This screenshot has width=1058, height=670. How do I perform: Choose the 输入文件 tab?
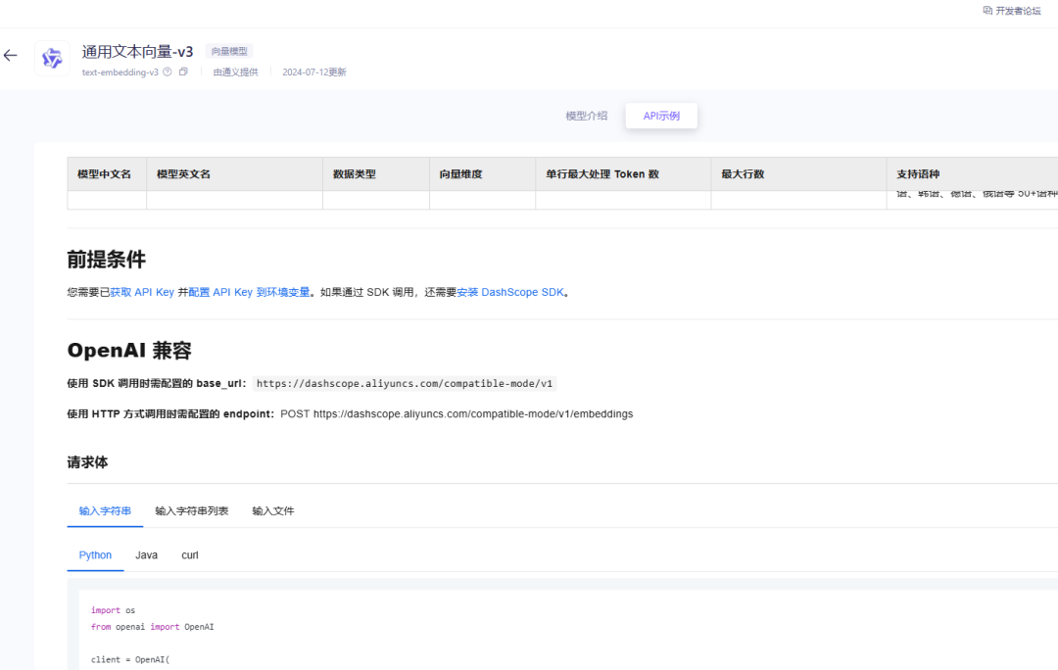pos(273,510)
